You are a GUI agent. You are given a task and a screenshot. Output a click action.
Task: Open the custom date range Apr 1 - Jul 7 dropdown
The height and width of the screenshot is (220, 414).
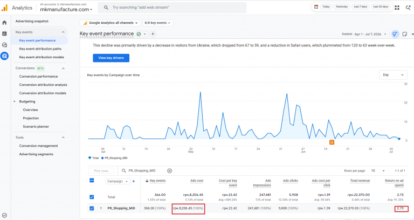(364, 34)
